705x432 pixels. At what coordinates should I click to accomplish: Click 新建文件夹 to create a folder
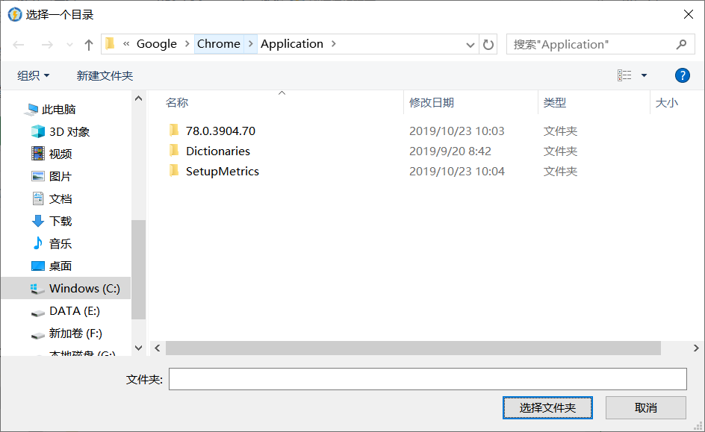coord(105,75)
